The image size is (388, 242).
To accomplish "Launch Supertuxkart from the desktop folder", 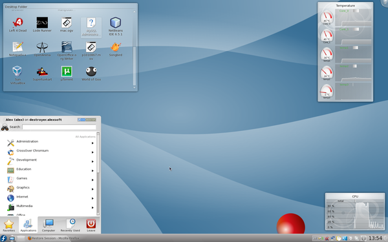I will [x=42, y=74].
